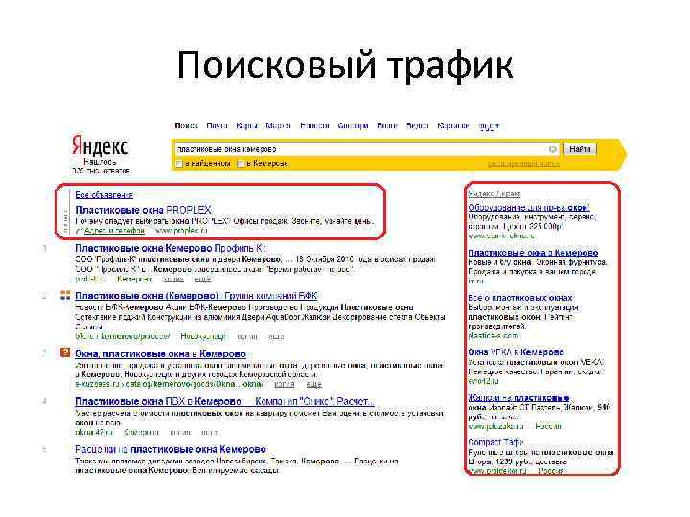690x517 pixels.
Task: Open the 'Compact Тафт' ad
Action: click(495, 442)
